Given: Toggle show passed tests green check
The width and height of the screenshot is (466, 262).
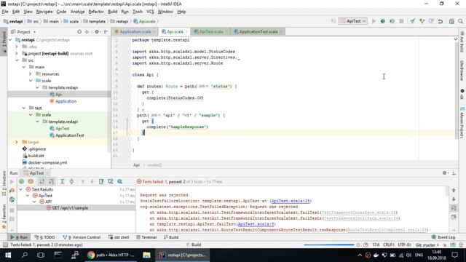Looking at the screenshot, I should coord(21,181).
